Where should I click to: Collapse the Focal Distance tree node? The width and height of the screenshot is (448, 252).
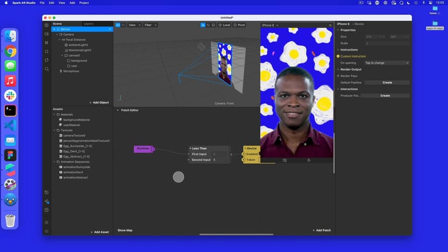(x=60, y=39)
